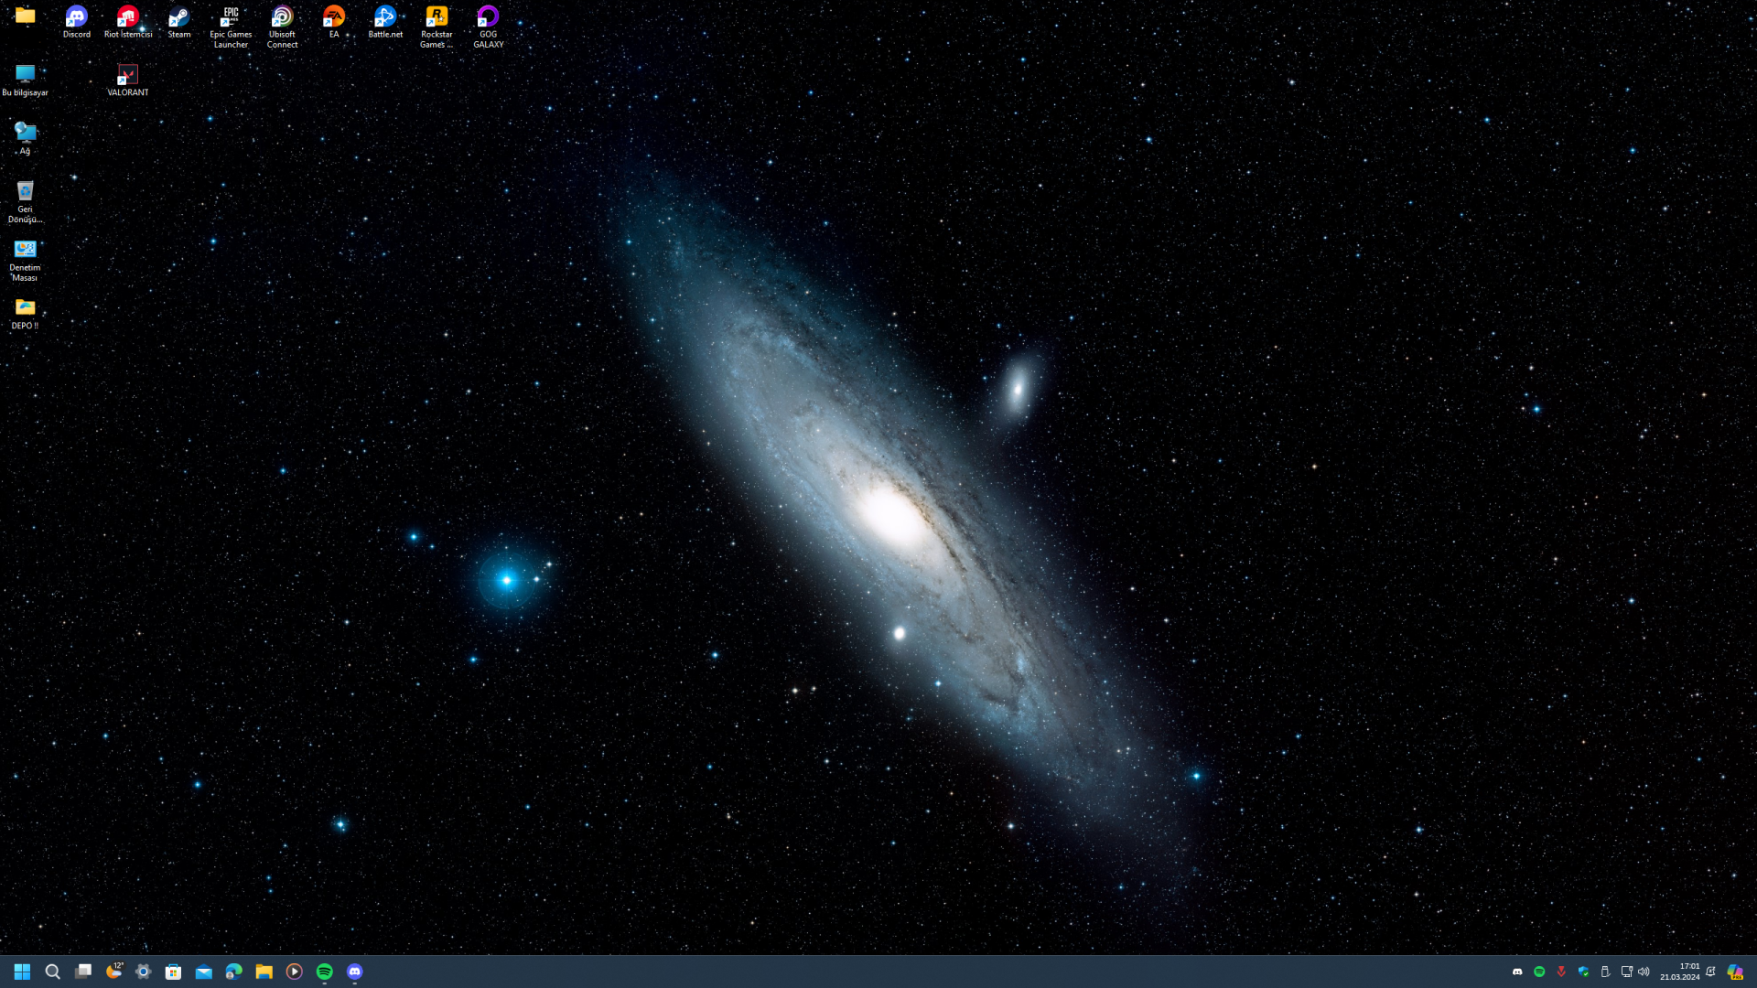Click the taskbar search magnifier
The height and width of the screenshot is (988, 1757).
(52, 972)
